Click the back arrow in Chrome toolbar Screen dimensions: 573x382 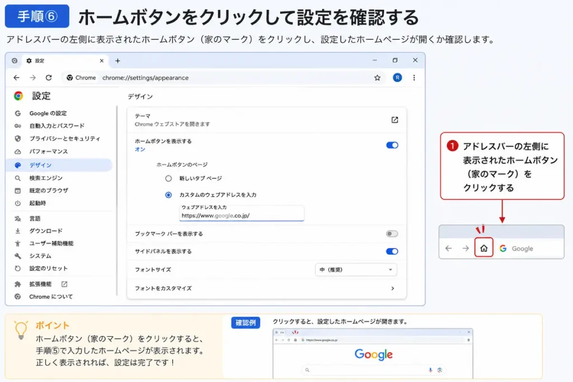click(x=16, y=78)
